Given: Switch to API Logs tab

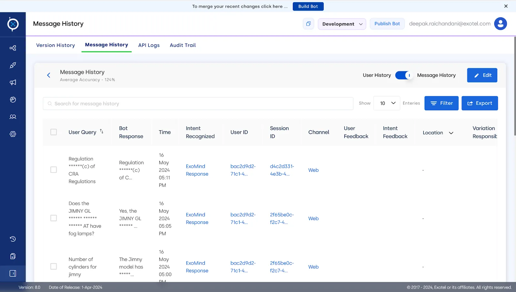Looking at the screenshot, I should click(x=149, y=45).
